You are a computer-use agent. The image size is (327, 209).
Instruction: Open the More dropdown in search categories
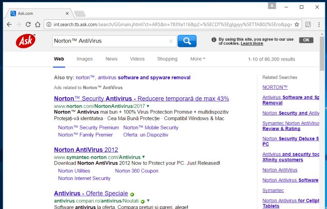point(198,59)
